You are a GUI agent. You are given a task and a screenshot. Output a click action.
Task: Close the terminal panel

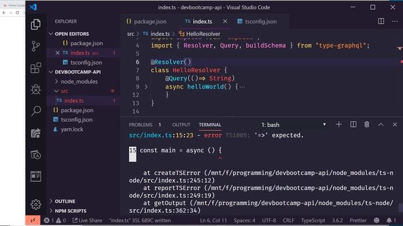click(x=395, y=124)
